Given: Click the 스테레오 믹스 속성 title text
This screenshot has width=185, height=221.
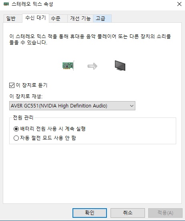Looking at the screenshot, I should coord(32,4).
